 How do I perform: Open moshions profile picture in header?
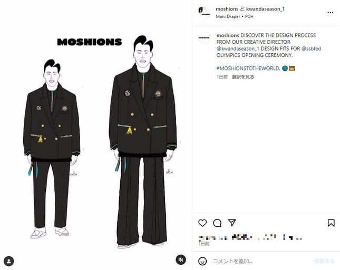tap(204, 12)
